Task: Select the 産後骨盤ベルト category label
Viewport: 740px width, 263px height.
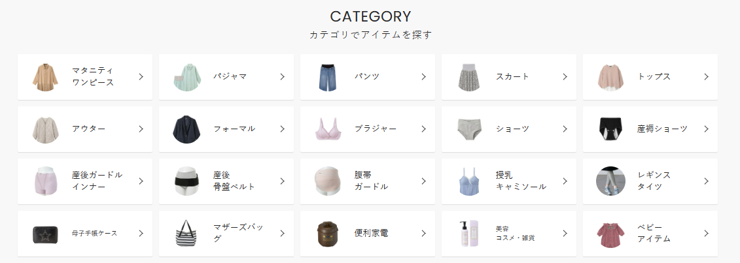Action: tap(234, 181)
